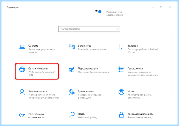This screenshot has width=179, height=126.
Task: Click the blue status dot near Рекомендуется
Action: (100, 12)
